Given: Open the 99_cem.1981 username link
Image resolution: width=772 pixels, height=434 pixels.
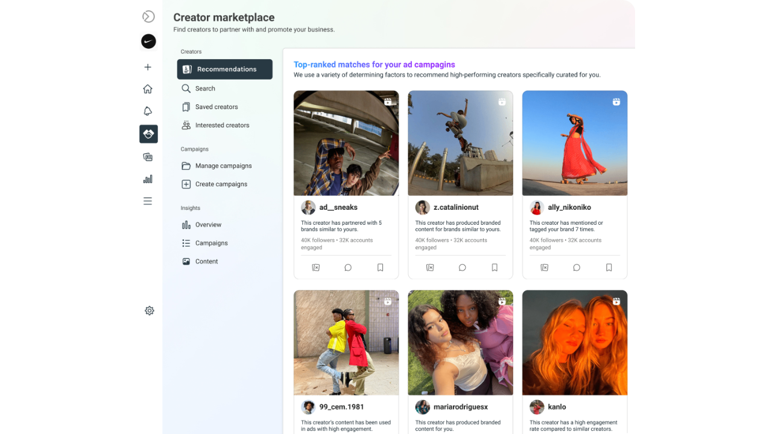Looking at the screenshot, I should (x=341, y=407).
